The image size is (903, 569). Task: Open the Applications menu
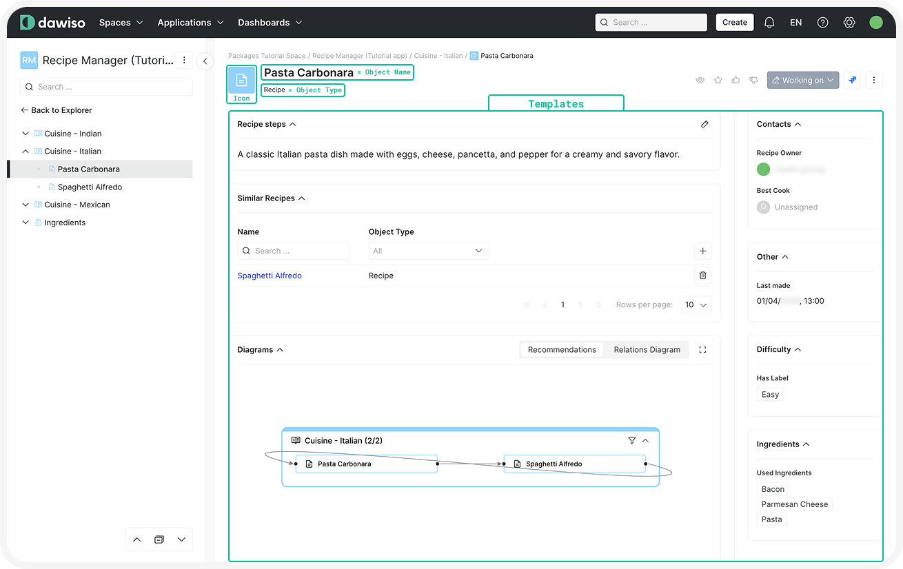190,23
